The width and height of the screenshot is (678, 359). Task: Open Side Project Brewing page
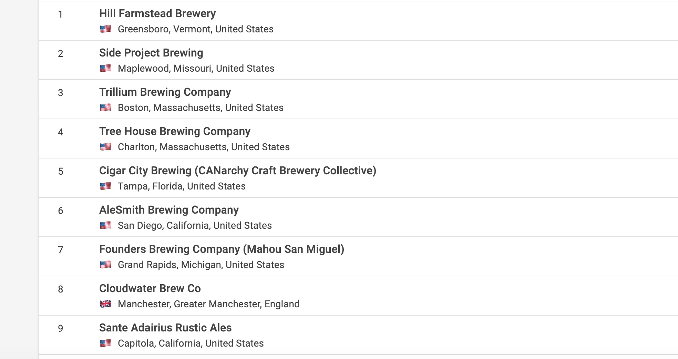point(151,53)
